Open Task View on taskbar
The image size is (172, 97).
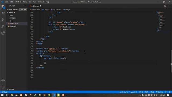7,95
